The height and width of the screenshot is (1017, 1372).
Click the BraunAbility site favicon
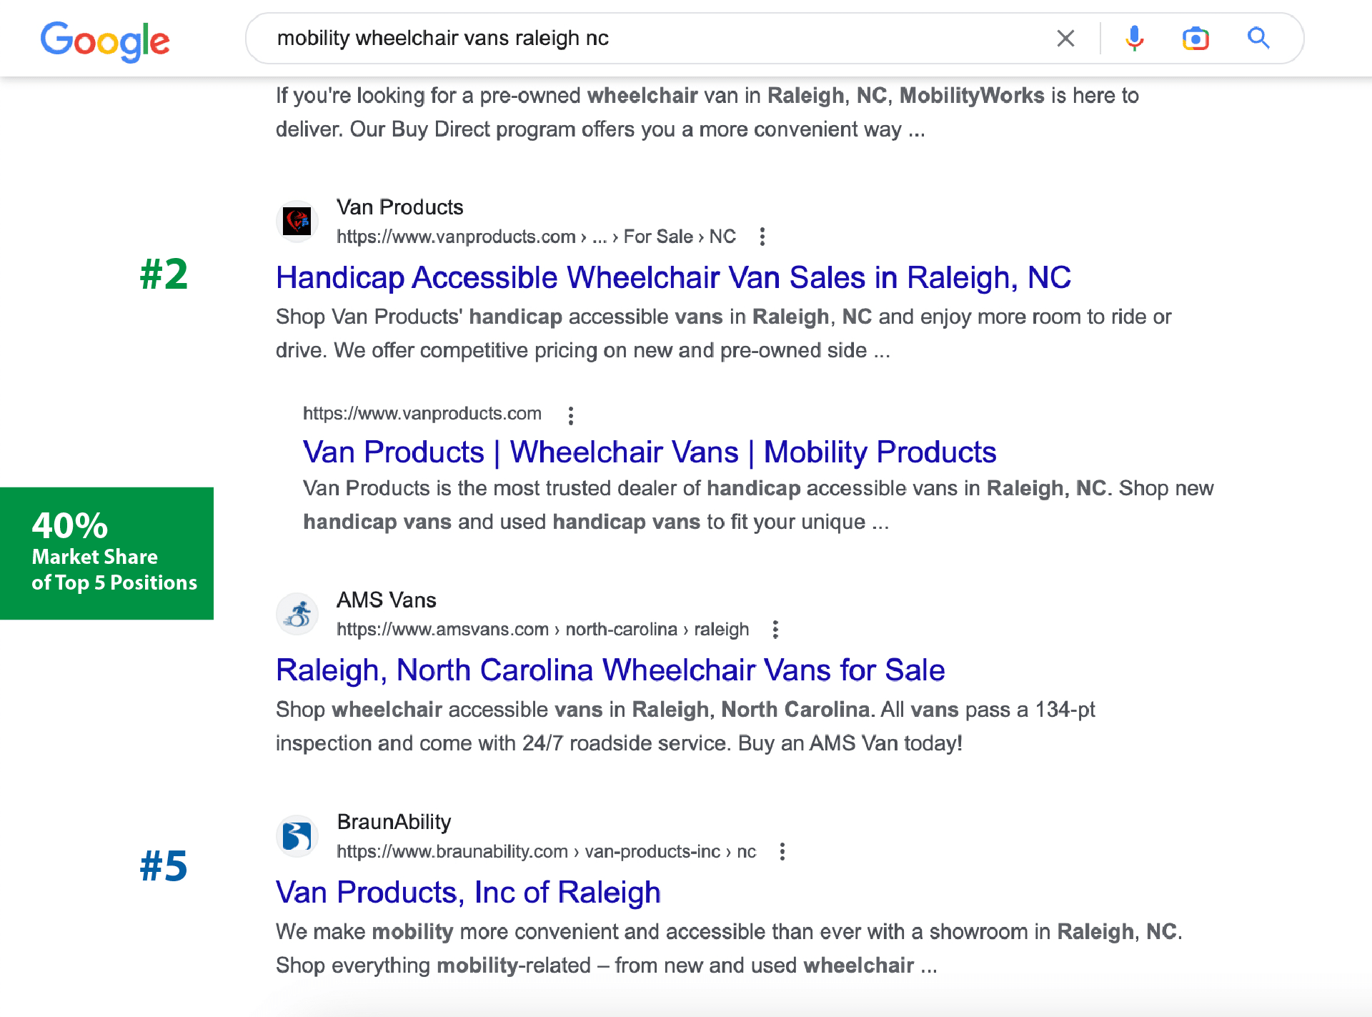pos(297,836)
